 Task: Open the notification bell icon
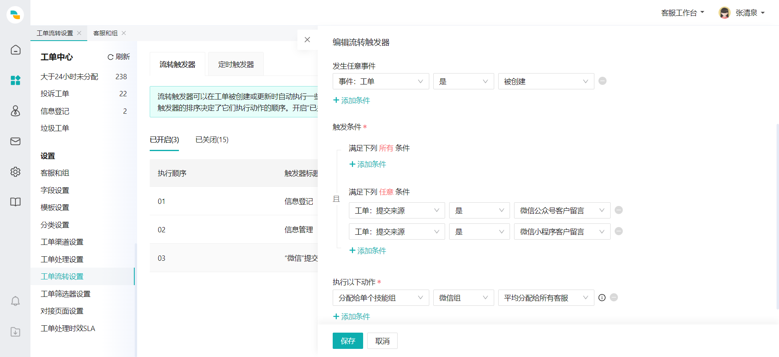(x=15, y=301)
